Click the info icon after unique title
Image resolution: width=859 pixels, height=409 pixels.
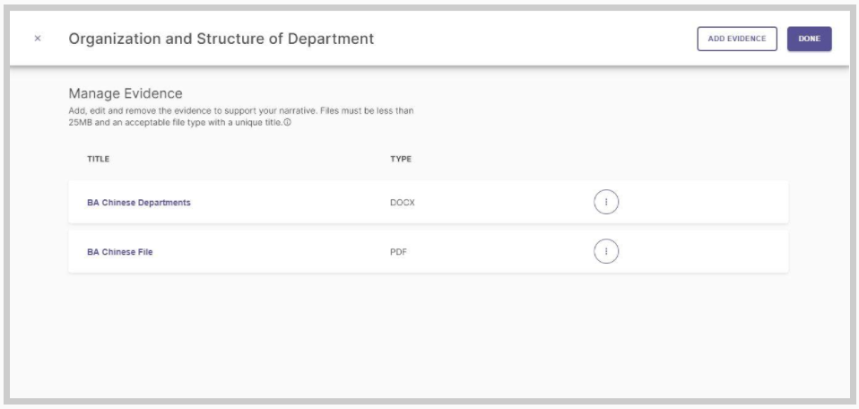point(288,123)
